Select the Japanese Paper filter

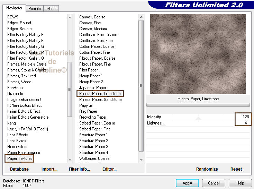click(92, 88)
